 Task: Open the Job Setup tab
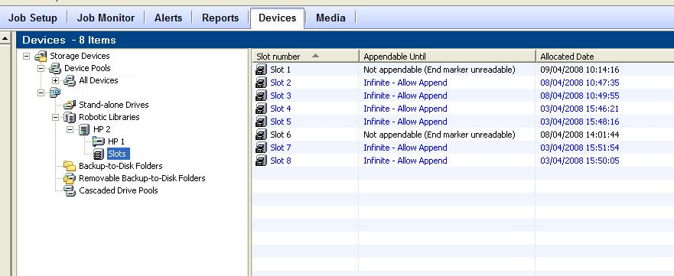[x=33, y=18]
